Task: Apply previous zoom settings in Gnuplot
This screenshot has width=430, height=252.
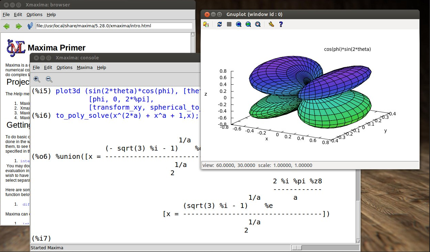Action: [x=239, y=24]
